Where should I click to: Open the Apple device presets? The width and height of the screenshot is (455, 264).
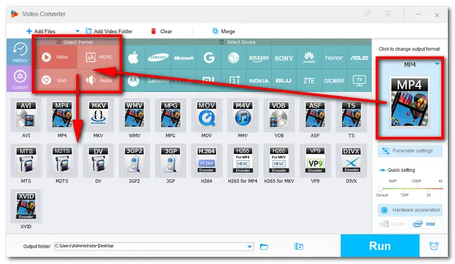pyautogui.click(x=133, y=58)
